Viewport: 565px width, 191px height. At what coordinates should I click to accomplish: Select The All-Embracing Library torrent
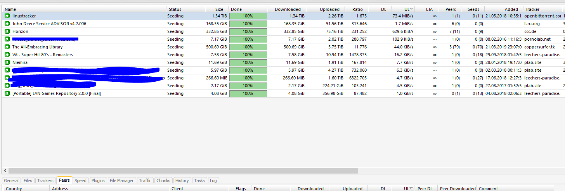pyautogui.click(x=37, y=47)
